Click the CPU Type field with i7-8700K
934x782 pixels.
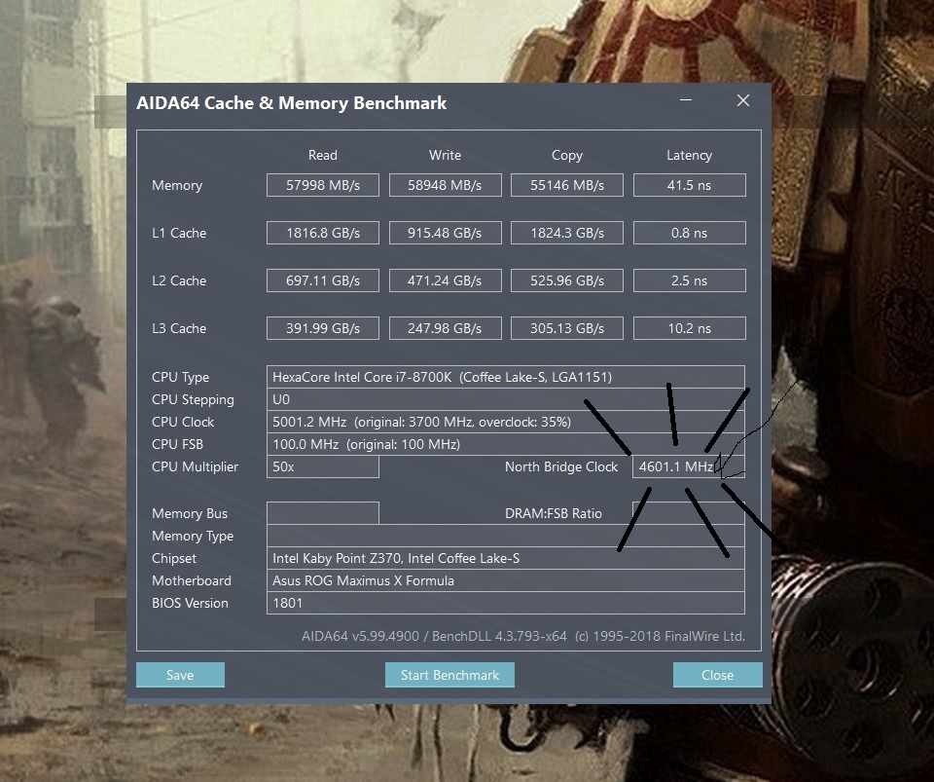tap(506, 377)
